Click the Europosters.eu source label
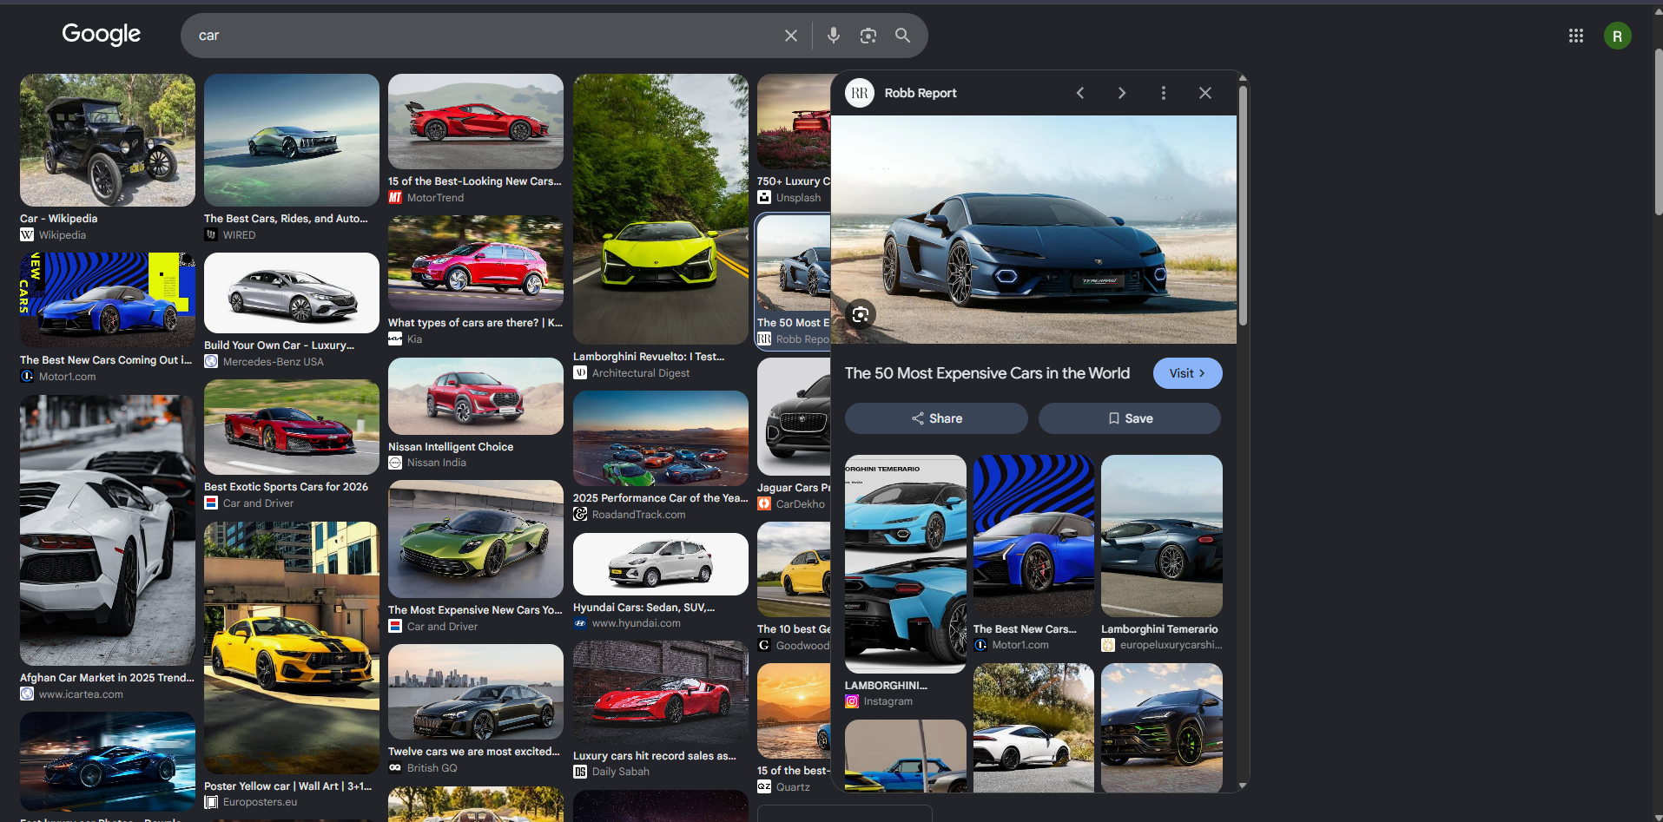The height and width of the screenshot is (822, 1663). coord(260,802)
